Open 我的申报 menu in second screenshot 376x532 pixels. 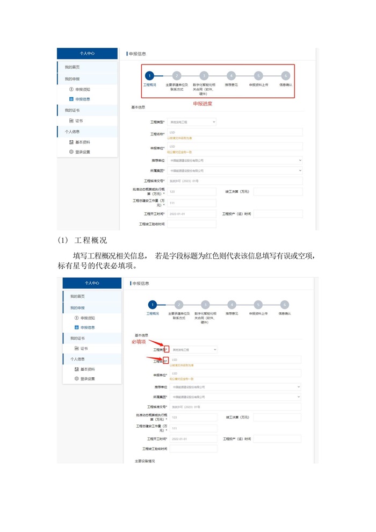(92, 308)
